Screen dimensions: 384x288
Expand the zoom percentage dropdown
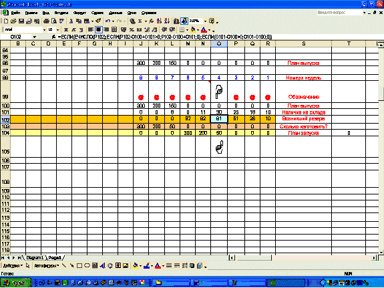205,21
